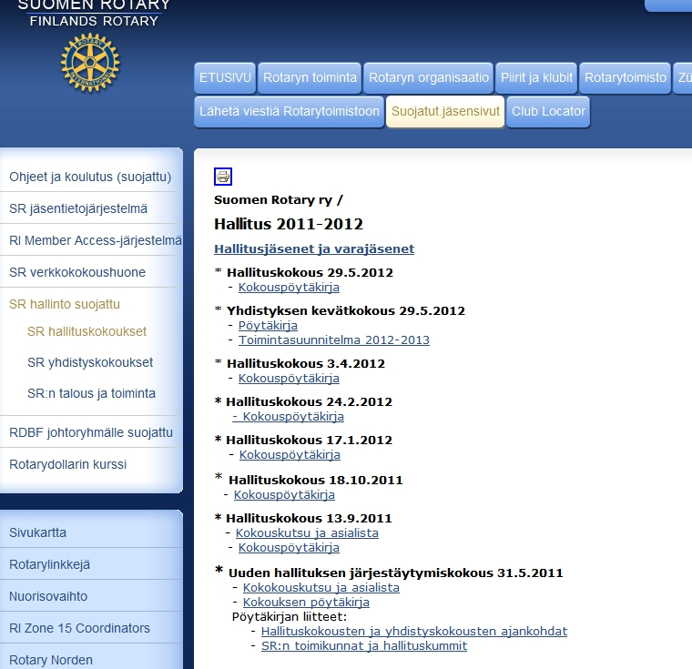This screenshot has width=692, height=669.
Task: Open Toimintasuunnitelma 2012-2013 link
Action: point(334,340)
